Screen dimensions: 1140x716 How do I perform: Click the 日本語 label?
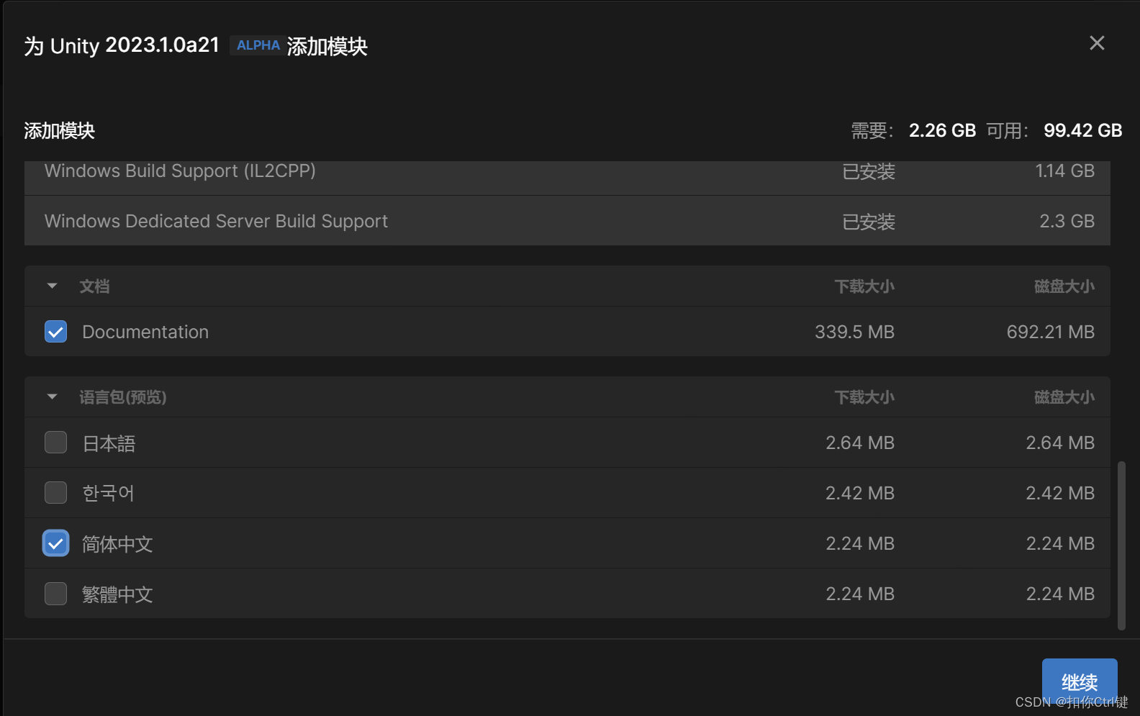pos(109,443)
